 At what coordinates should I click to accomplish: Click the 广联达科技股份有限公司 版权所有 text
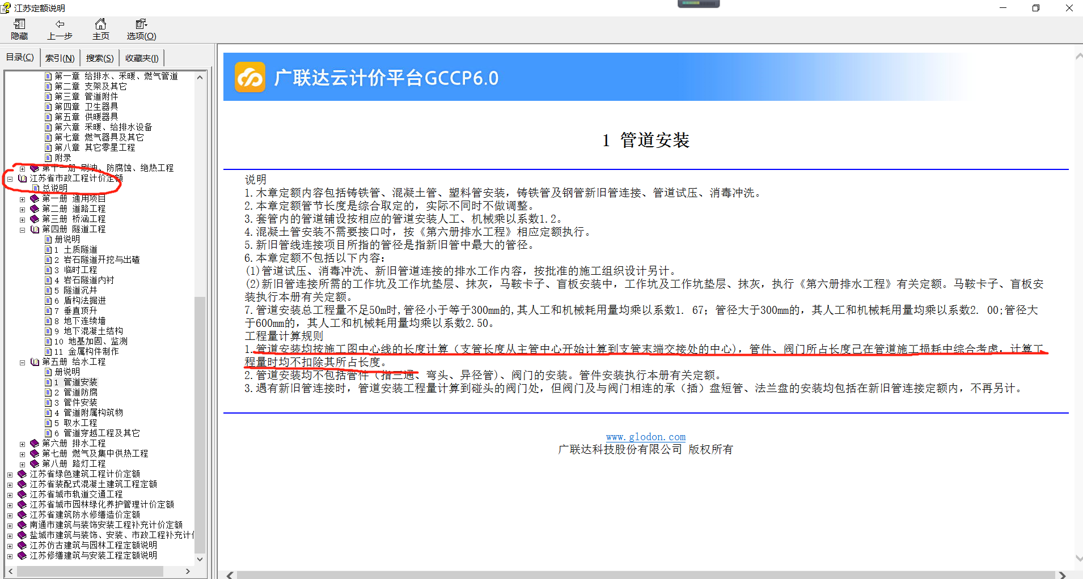click(645, 449)
